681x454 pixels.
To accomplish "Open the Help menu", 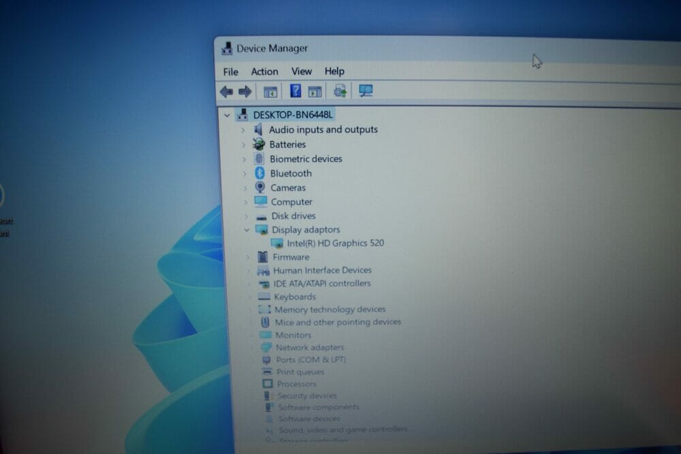I will (x=334, y=71).
